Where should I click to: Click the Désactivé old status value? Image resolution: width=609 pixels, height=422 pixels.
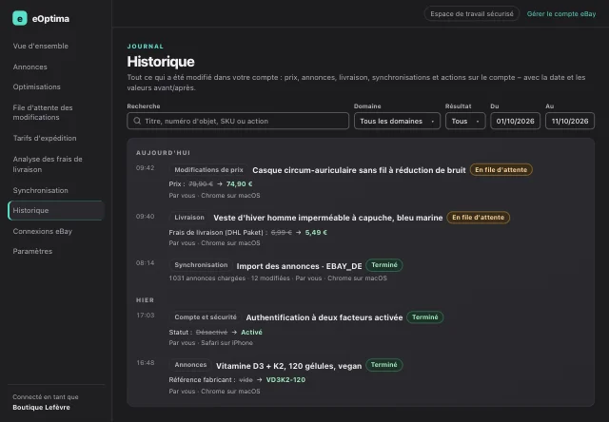tap(211, 332)
